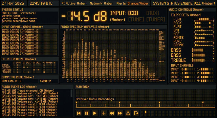This screenshot has width=217, height=118.
Task: Select the CD input source
Action: (133, 13)
